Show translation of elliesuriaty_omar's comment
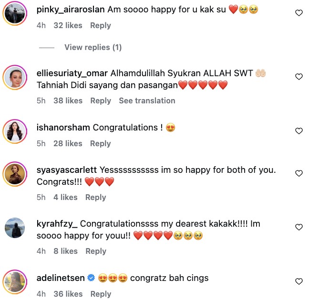309x300 pixels. pyautogui.click(x=147, y=100)
